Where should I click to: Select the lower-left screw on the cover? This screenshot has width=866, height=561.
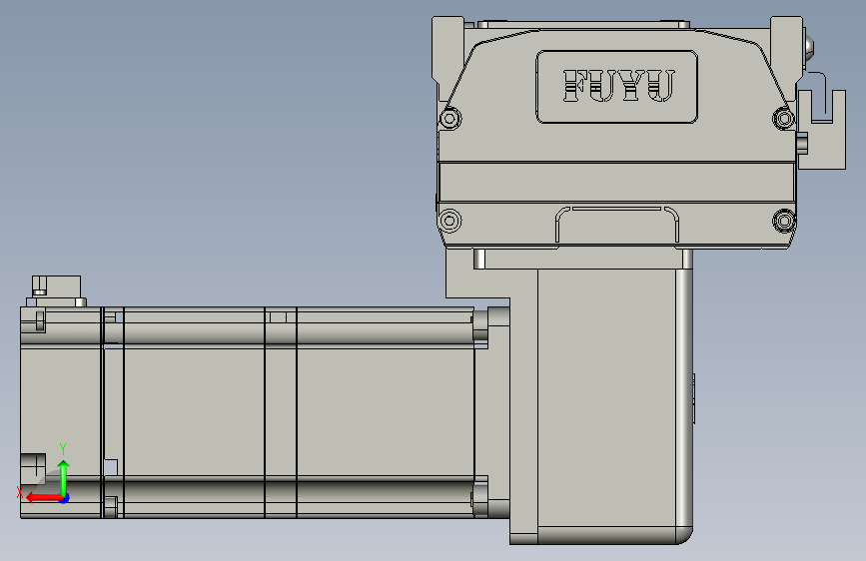coord(449,221)
